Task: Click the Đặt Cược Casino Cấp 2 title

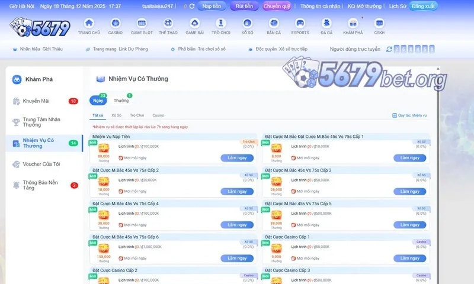Action: point(115,270)
